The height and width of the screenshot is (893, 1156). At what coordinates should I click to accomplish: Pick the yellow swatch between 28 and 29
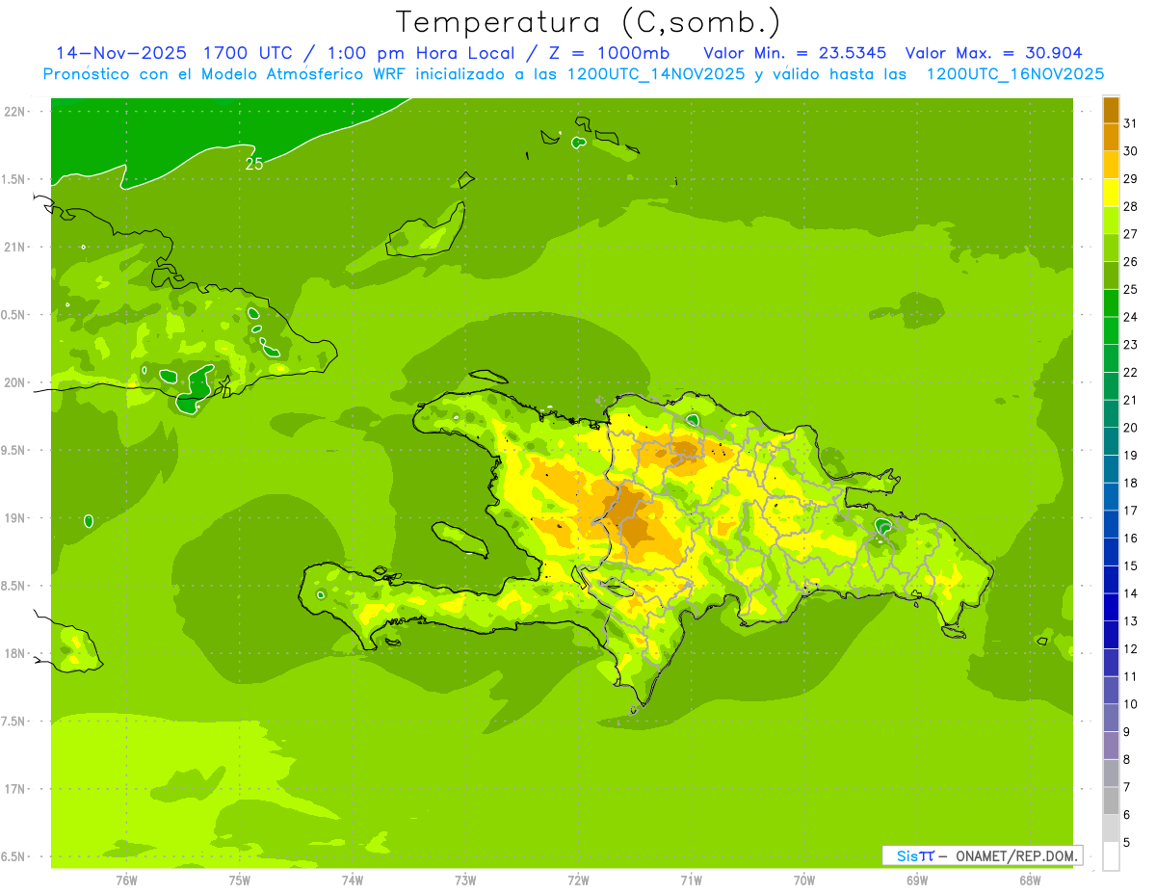(x=1111, y=192)
